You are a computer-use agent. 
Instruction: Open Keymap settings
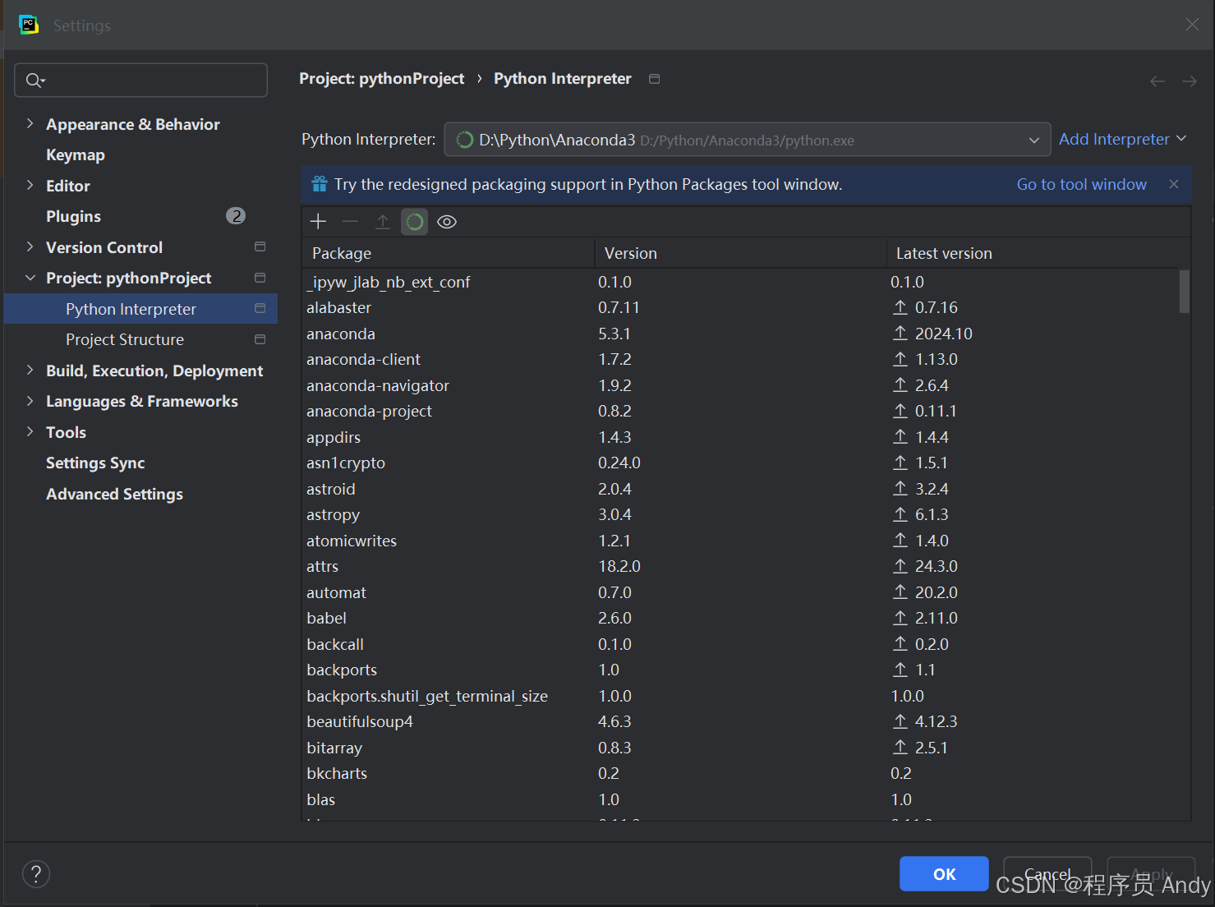[76, 154]
